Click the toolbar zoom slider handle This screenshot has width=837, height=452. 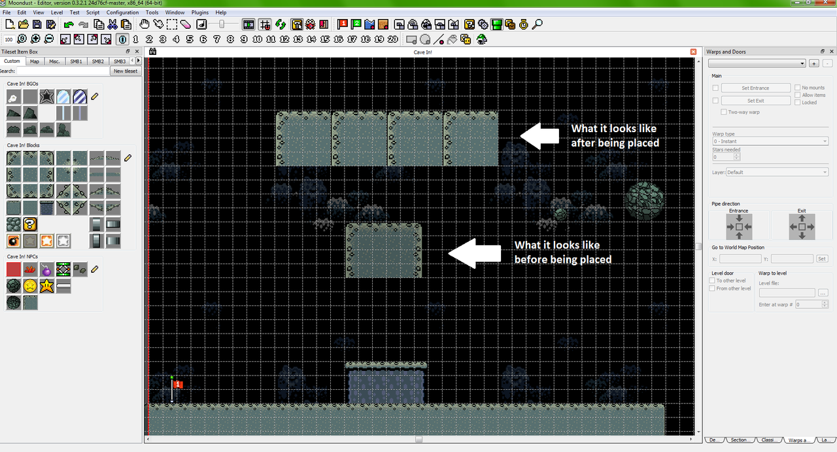point(221,24)
